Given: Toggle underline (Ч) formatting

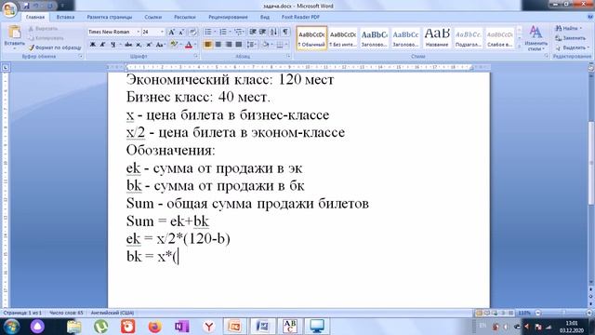Looking at the screenshot, I should pos(112,45).
